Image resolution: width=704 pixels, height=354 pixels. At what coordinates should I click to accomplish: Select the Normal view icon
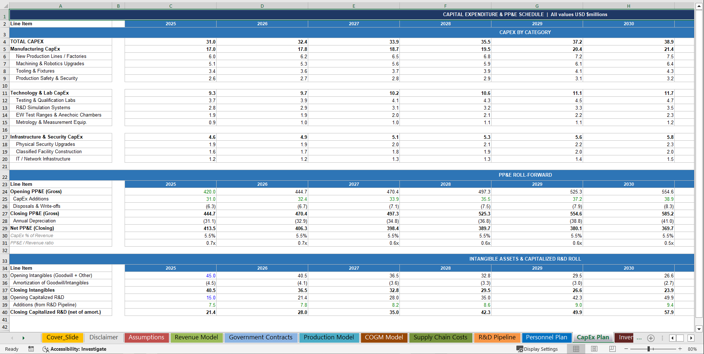576,349
